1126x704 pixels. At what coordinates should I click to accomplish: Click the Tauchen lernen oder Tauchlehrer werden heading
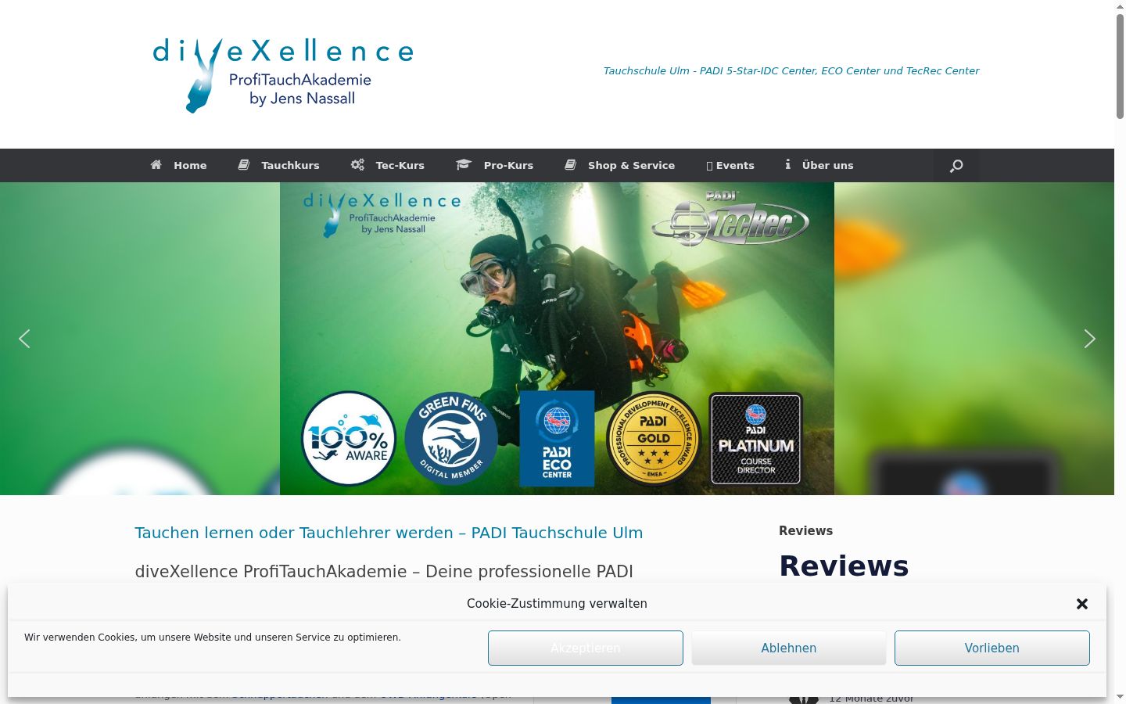point(389,533)
